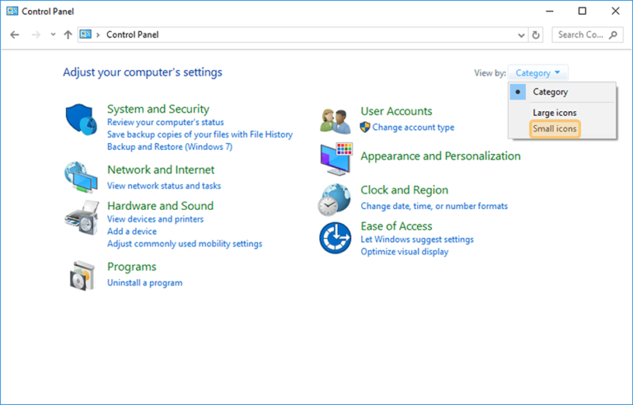Choose Small icons from the view menu
The width and height of the screenshot is (633, 405).
(x=555, y=128)
